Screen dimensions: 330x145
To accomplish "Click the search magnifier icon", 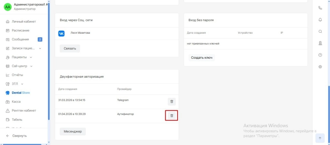I will tap(320, 31).
